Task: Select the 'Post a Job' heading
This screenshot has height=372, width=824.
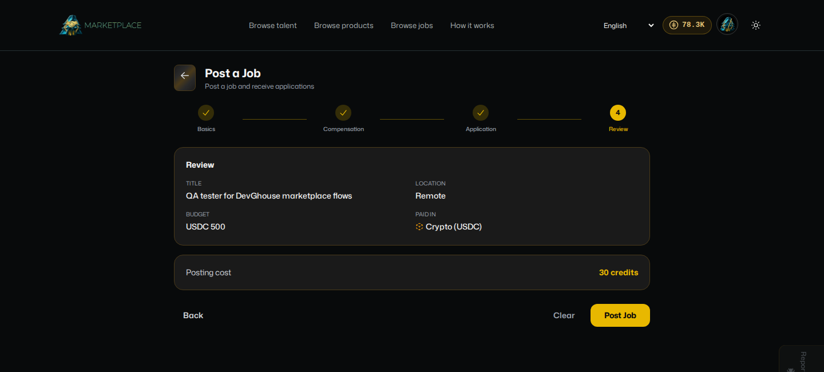Action: click(233, 73)
